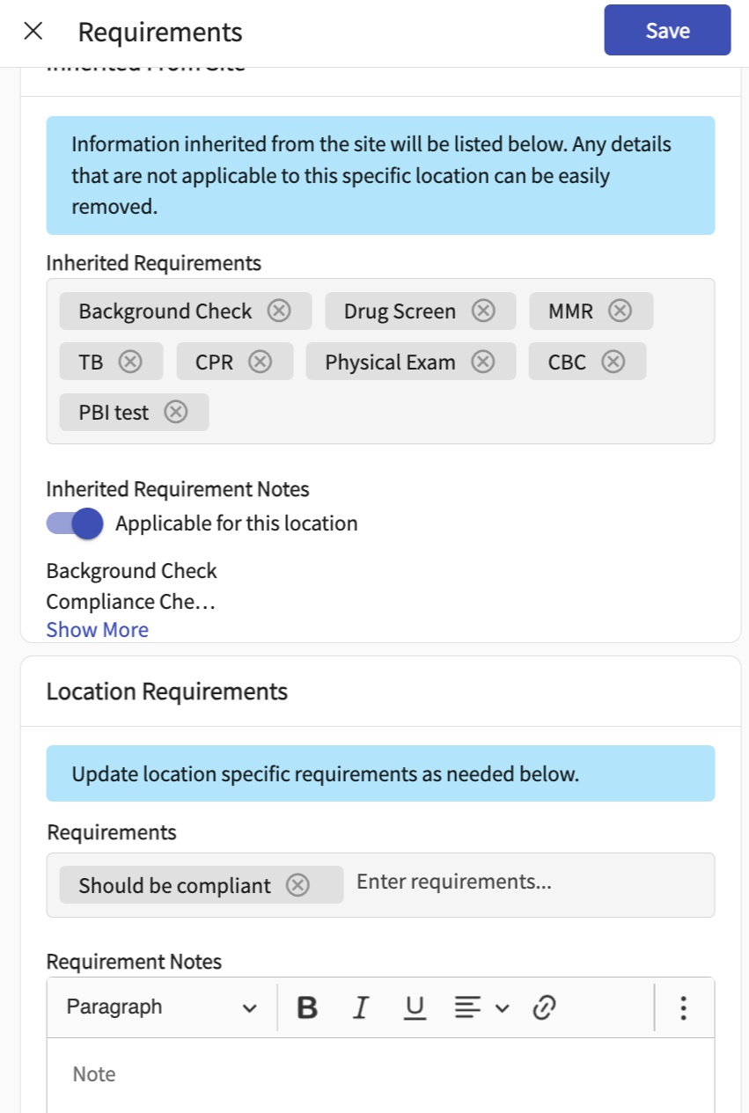The image size is (749, 1113).
Task: Expand the text alignment options
Action: point(481,1007)
